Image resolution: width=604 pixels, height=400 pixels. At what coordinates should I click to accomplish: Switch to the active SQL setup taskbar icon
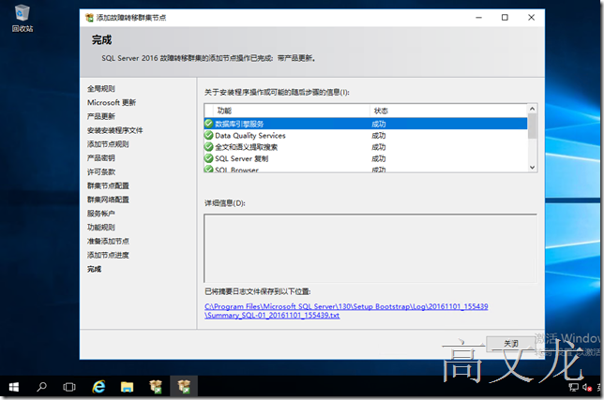pyautogui.click(x=184, y=387)
